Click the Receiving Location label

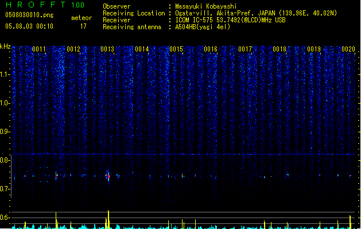(134, 13)
